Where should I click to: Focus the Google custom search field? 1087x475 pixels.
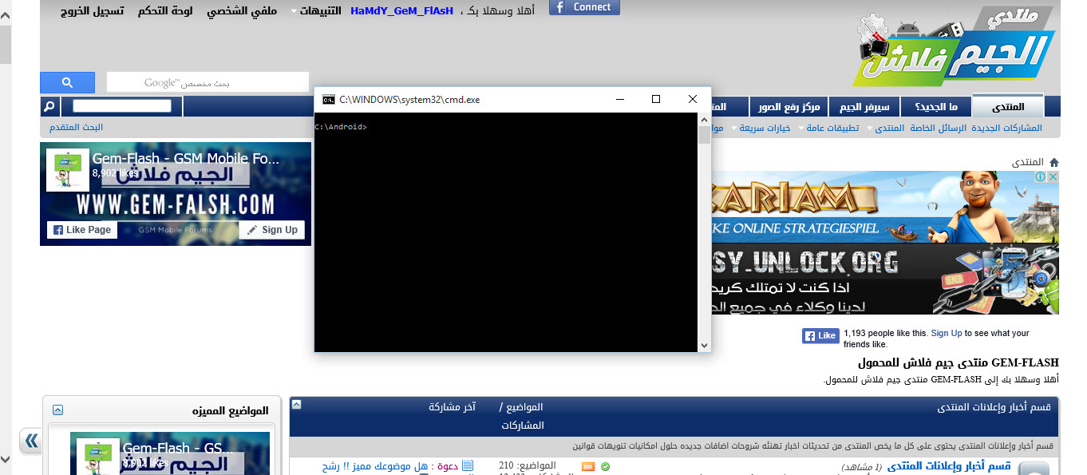208,82
